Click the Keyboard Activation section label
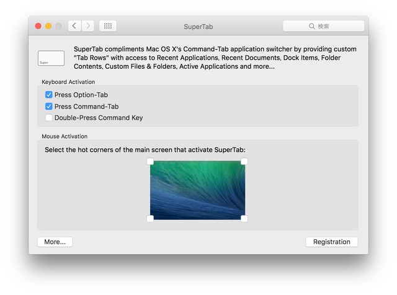The width and height of the screenshot is (397, 295). 68,82
